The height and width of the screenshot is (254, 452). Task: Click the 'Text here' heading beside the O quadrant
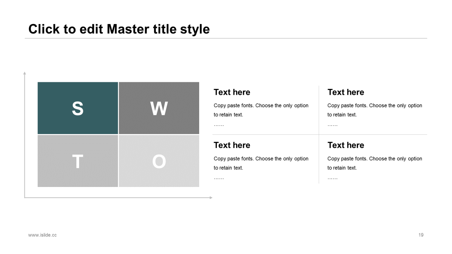click(232, 145)
